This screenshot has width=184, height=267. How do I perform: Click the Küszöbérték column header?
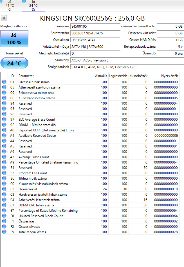pyautogui.click(x=138, y=76)
